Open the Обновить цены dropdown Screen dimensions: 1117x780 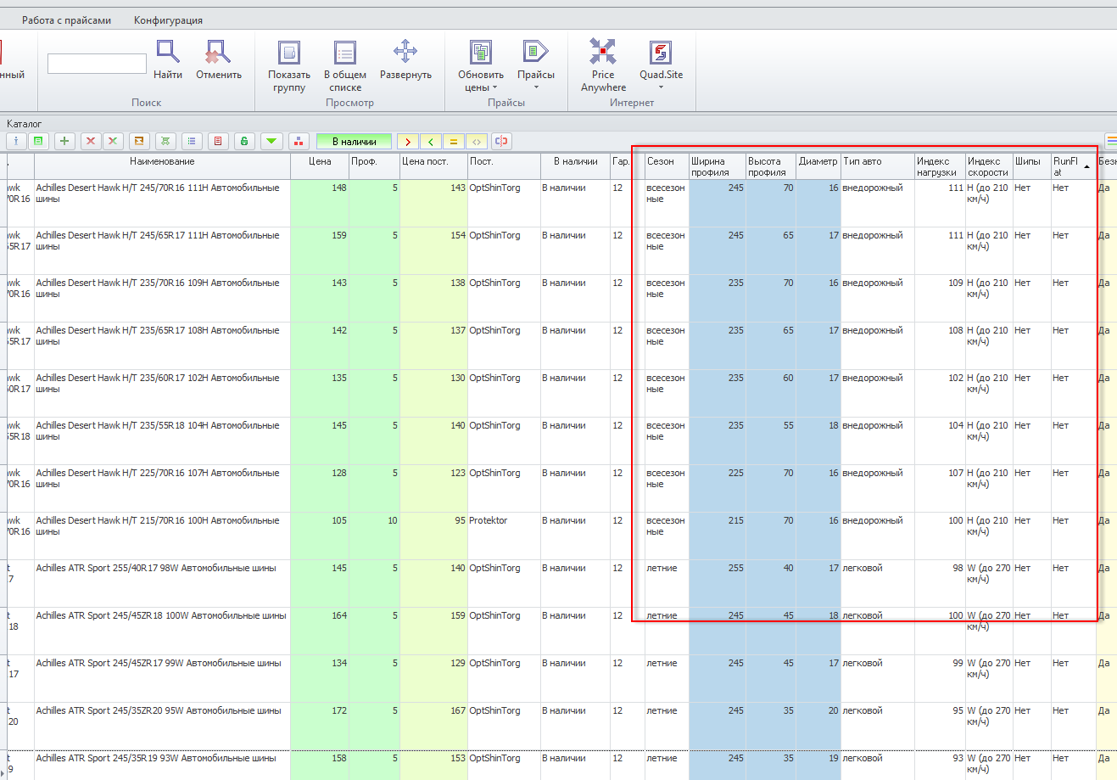(481, 66)
